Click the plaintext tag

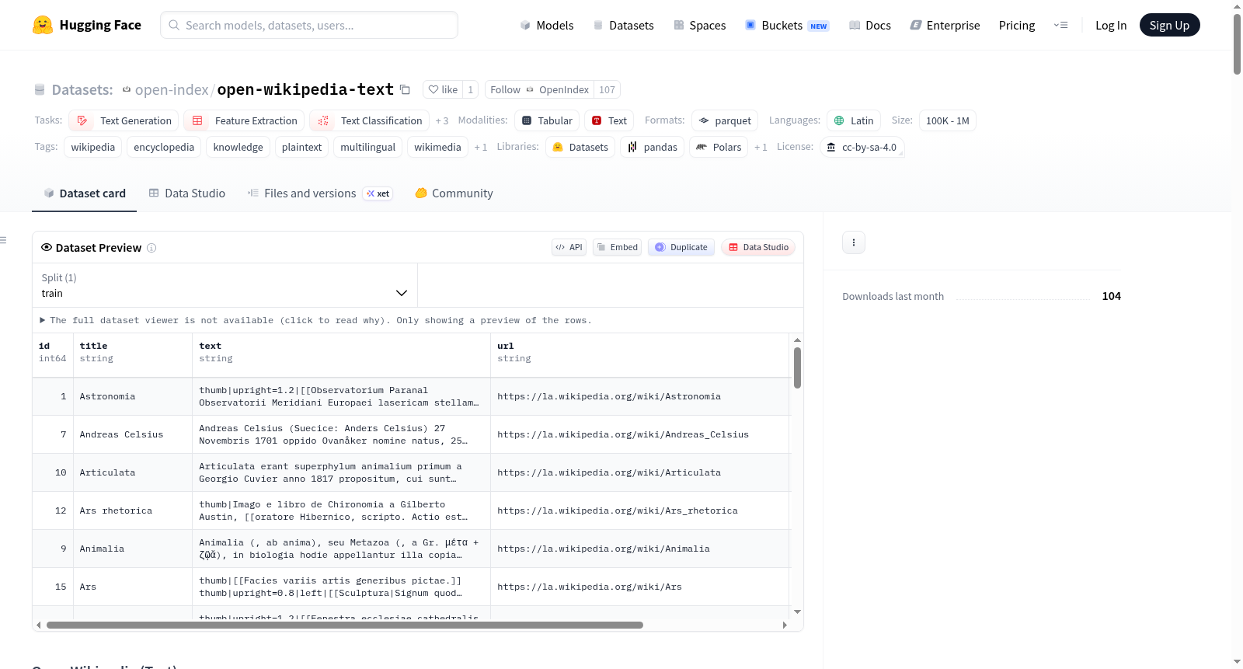[301, 147]
